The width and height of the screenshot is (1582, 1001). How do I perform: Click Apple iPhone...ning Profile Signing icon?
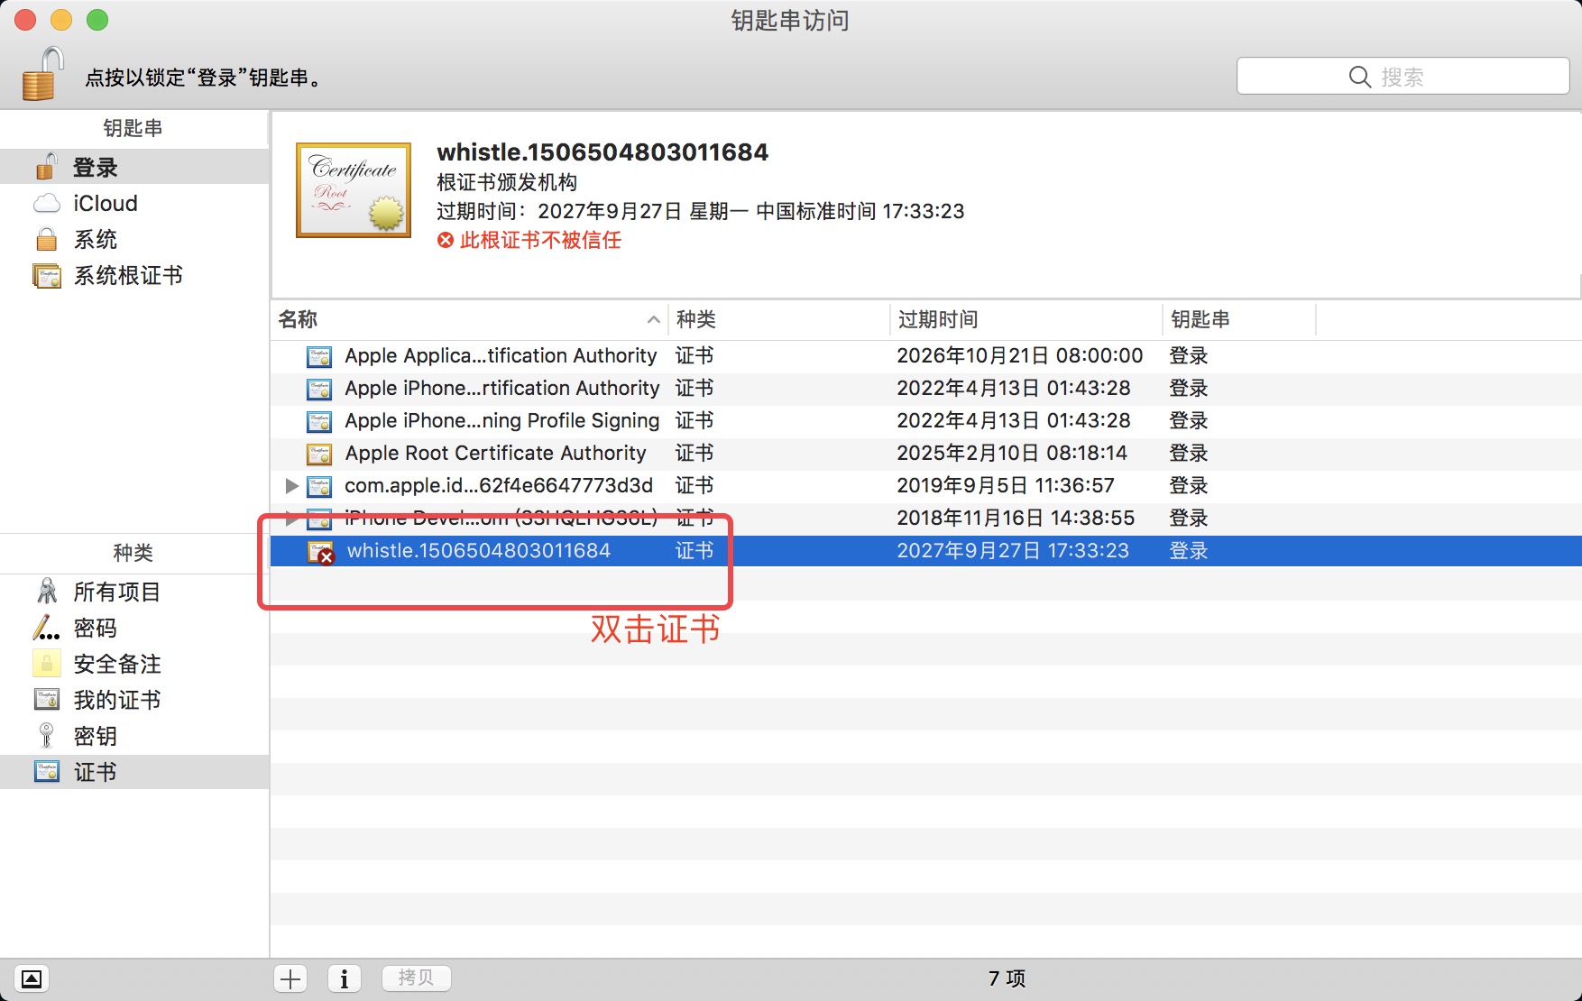click(319, 421)
